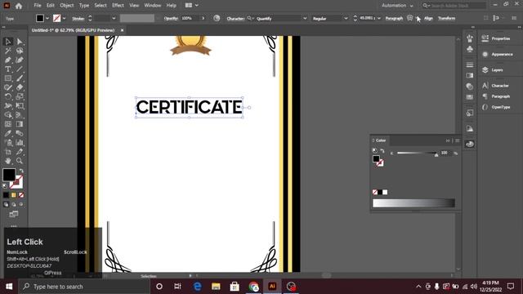The width and height of the screenshot is (523, 294).
Task: Go to Illustrator Home screen icon
Action: click(x=19, y=6)
